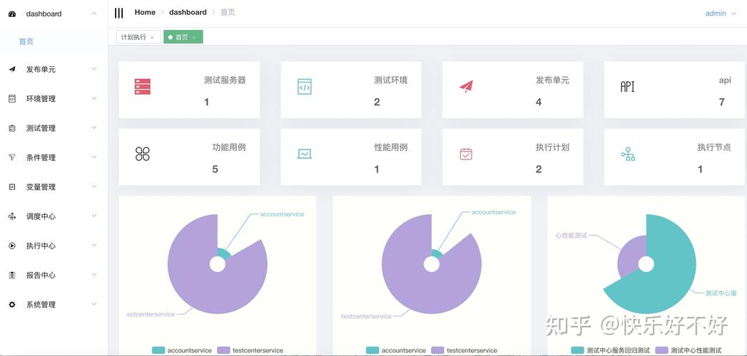Switch to the 计划执行 tab

pos(138,37)
